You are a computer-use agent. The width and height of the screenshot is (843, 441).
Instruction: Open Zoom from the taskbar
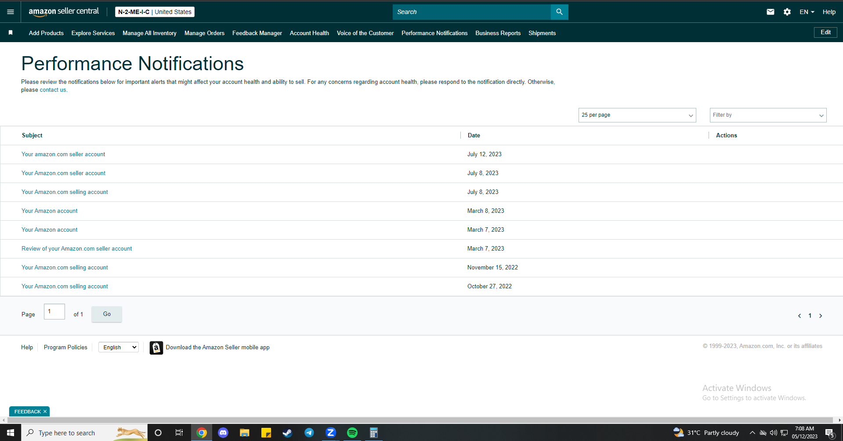point(331,433)
